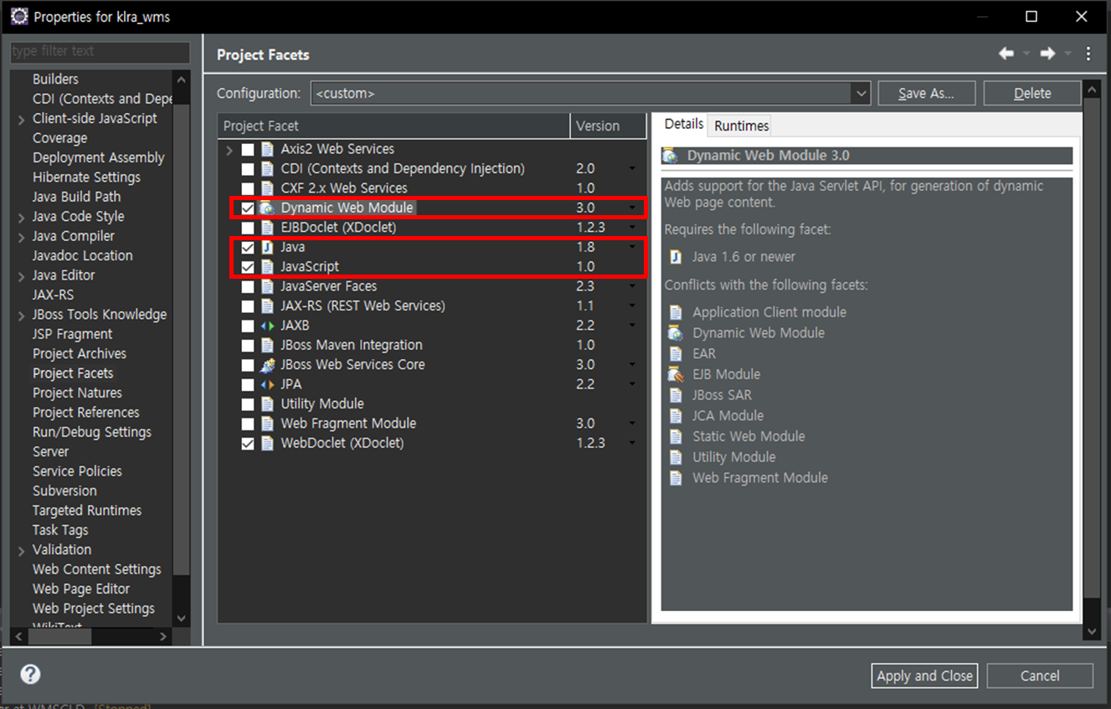Click the help question mark icon

click(30, 675)
